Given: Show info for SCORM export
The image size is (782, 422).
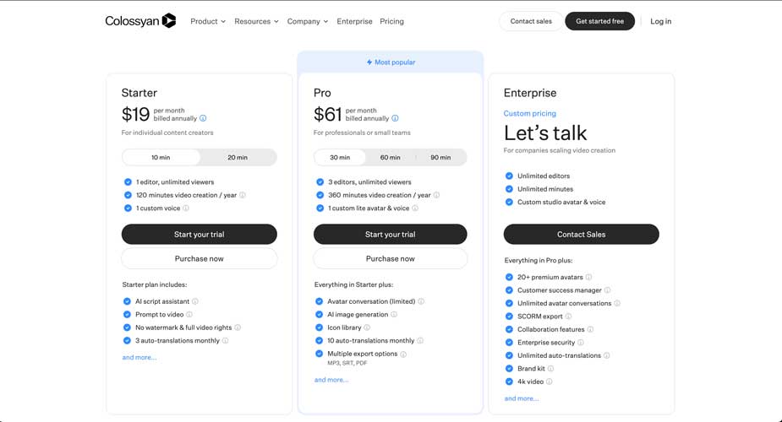Looking at the screenshot, I should [569, 316].
